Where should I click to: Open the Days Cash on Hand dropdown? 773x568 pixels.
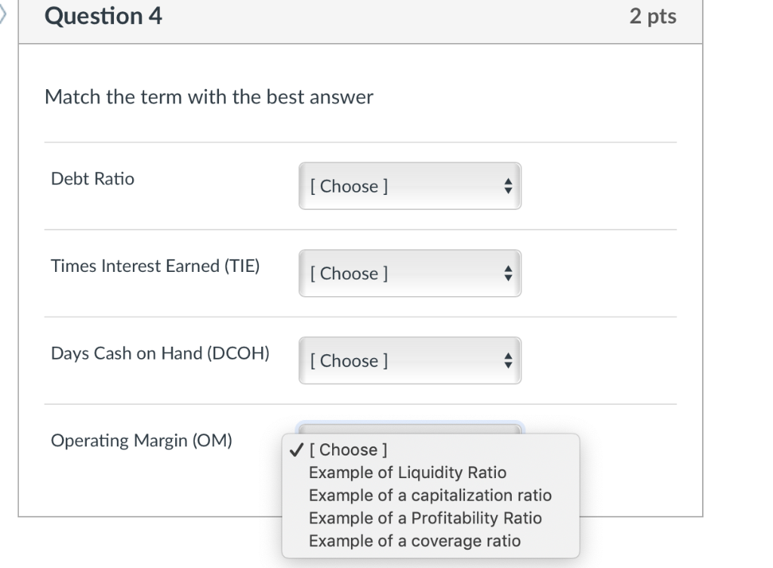point(410,361)
